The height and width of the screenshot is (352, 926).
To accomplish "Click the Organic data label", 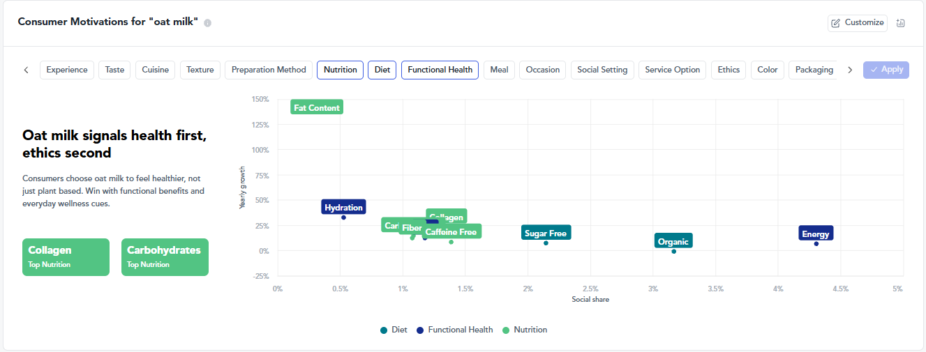I will 673,242.
